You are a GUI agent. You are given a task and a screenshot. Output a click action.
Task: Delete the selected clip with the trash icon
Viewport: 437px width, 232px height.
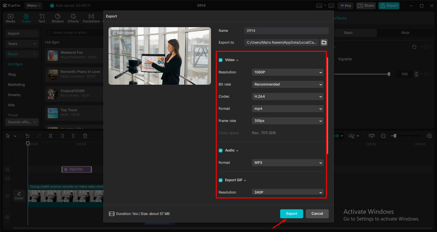[85, 136]
